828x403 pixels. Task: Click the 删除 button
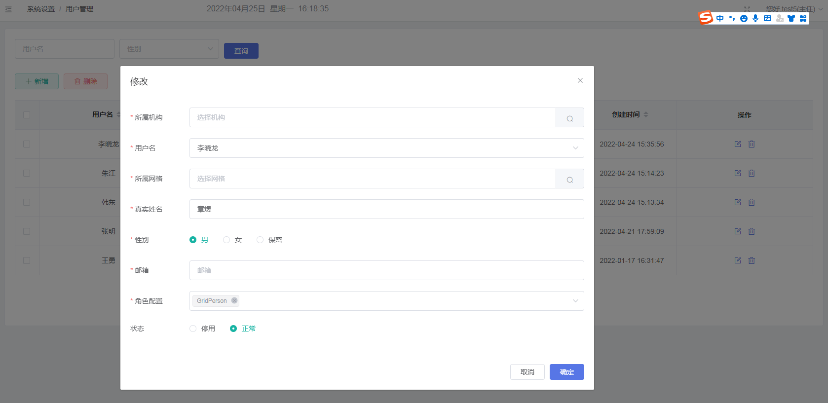[x=85, y=81]
